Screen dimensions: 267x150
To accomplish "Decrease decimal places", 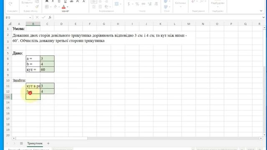I will [x=156, y=4].
